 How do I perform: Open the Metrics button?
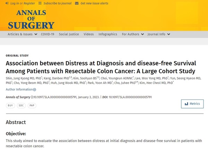(x=192, y=104)
